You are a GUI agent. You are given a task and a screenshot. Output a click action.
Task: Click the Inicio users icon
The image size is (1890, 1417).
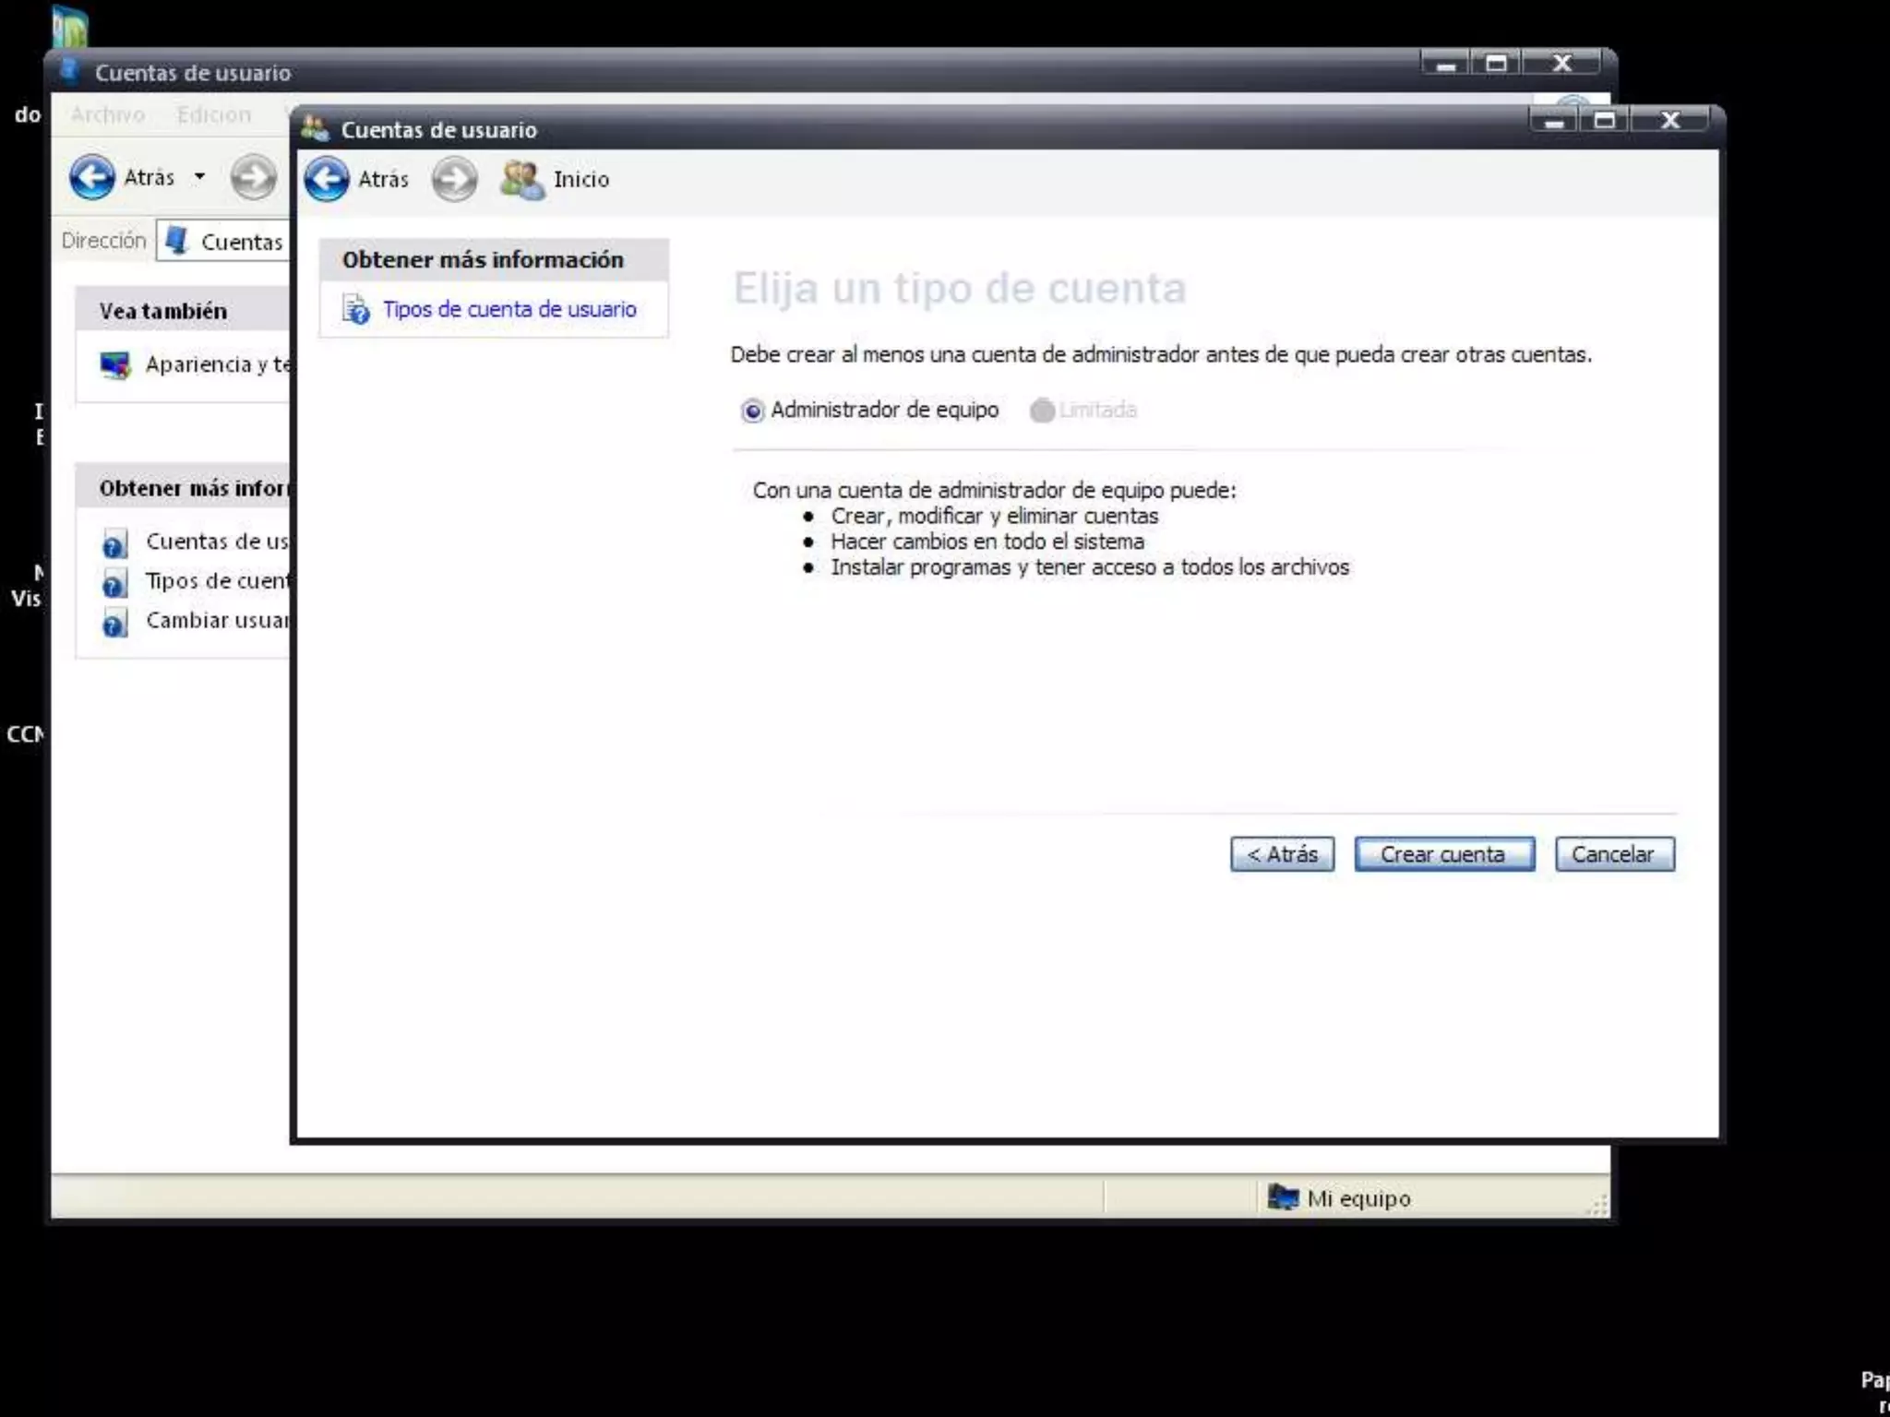(x=522, y=179)
